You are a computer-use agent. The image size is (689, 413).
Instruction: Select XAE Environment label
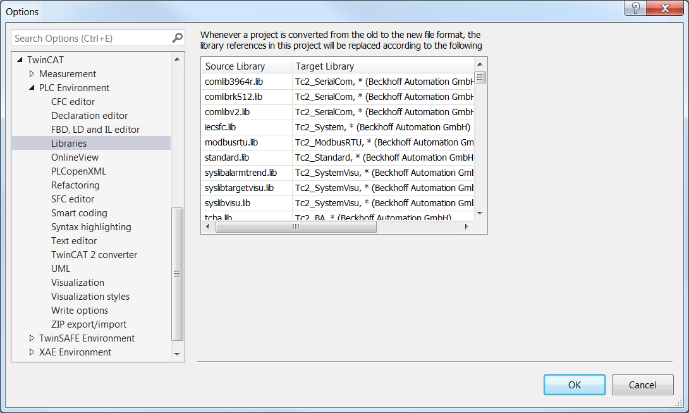(x=75, y=352)
